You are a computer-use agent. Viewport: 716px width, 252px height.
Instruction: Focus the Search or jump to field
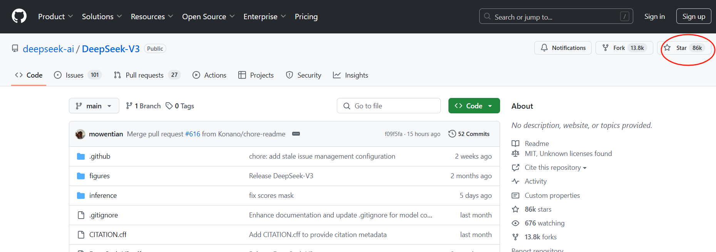coord(556,17)
